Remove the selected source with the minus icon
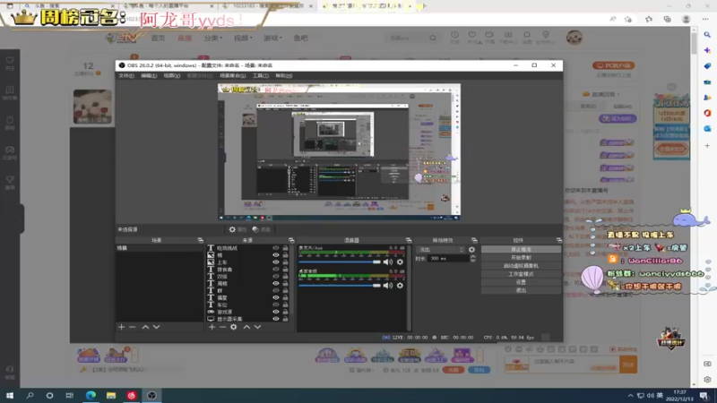The image size is (717, 403). click(x=222, y=327)
